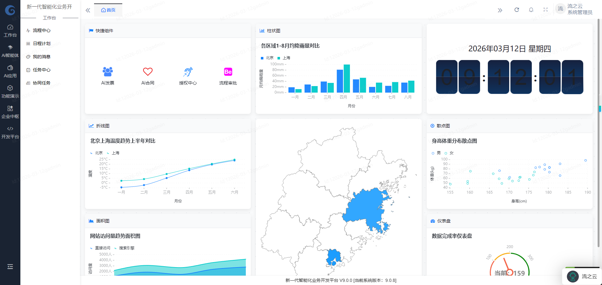Click the 流程审批 Be icon
602x285 pixels.
(228, 72)
